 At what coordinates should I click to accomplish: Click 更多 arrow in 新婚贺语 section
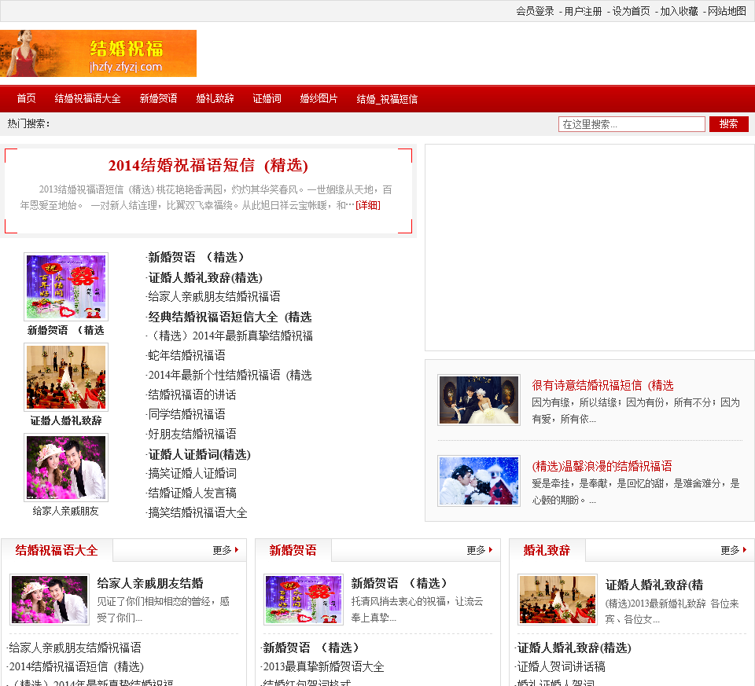click(480, 550)
